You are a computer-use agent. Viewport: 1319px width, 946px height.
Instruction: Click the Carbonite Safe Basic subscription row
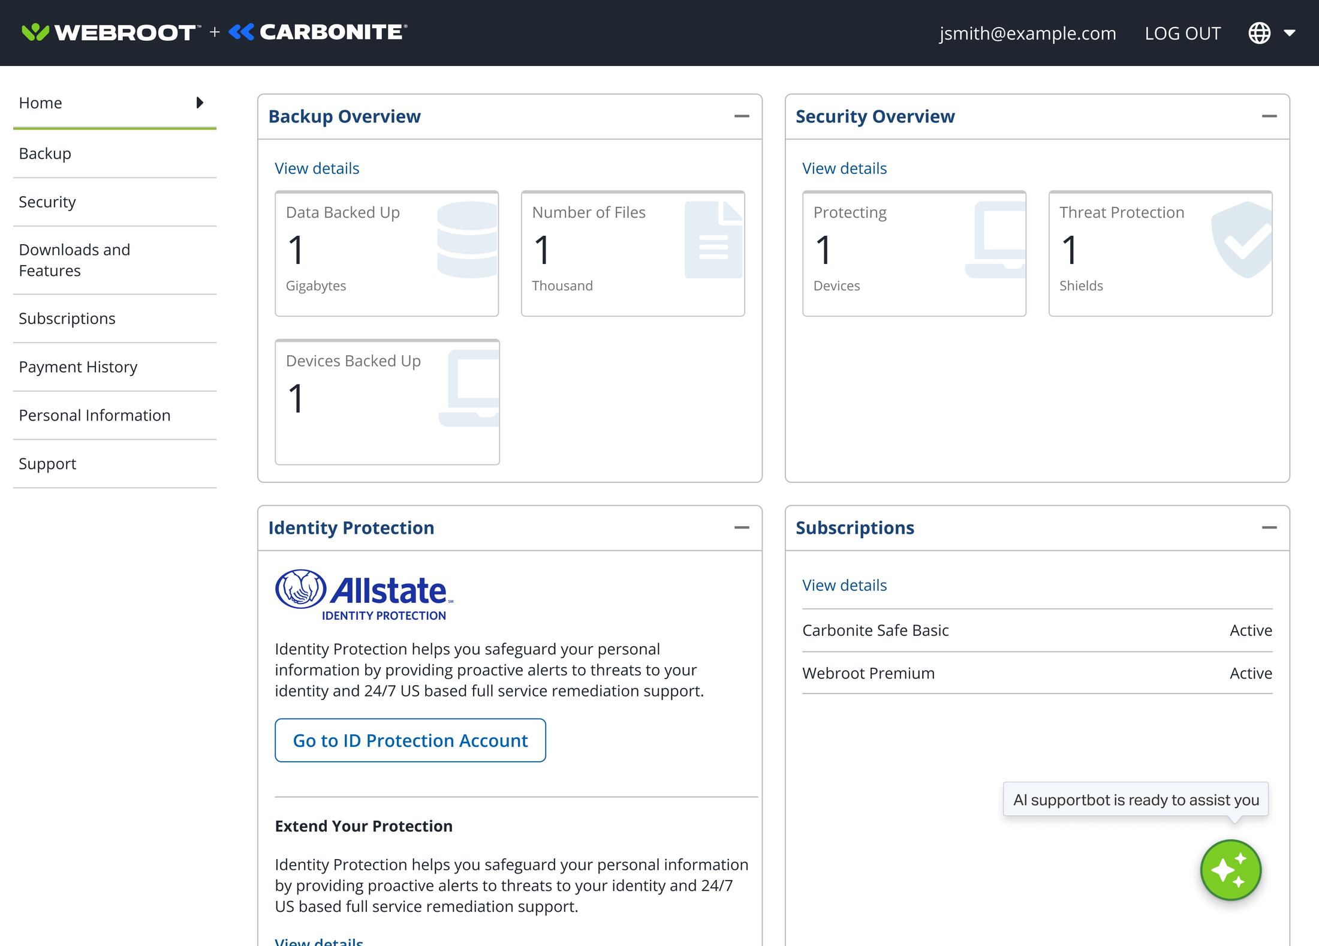tap(1037, 630)
